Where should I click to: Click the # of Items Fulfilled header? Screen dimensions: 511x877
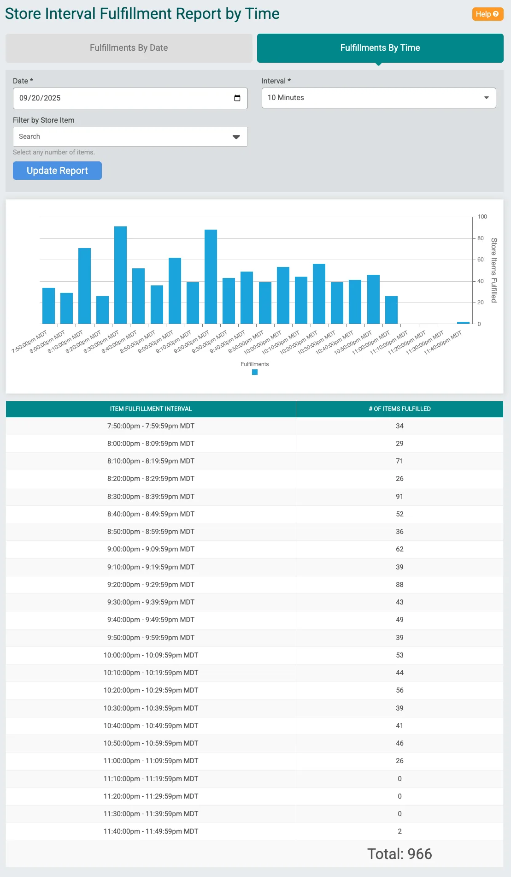(399, 409)
